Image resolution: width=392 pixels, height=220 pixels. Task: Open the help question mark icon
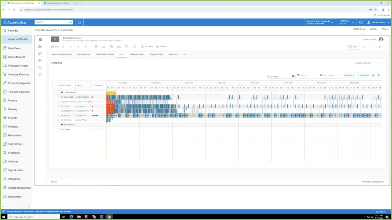[361, 22]
